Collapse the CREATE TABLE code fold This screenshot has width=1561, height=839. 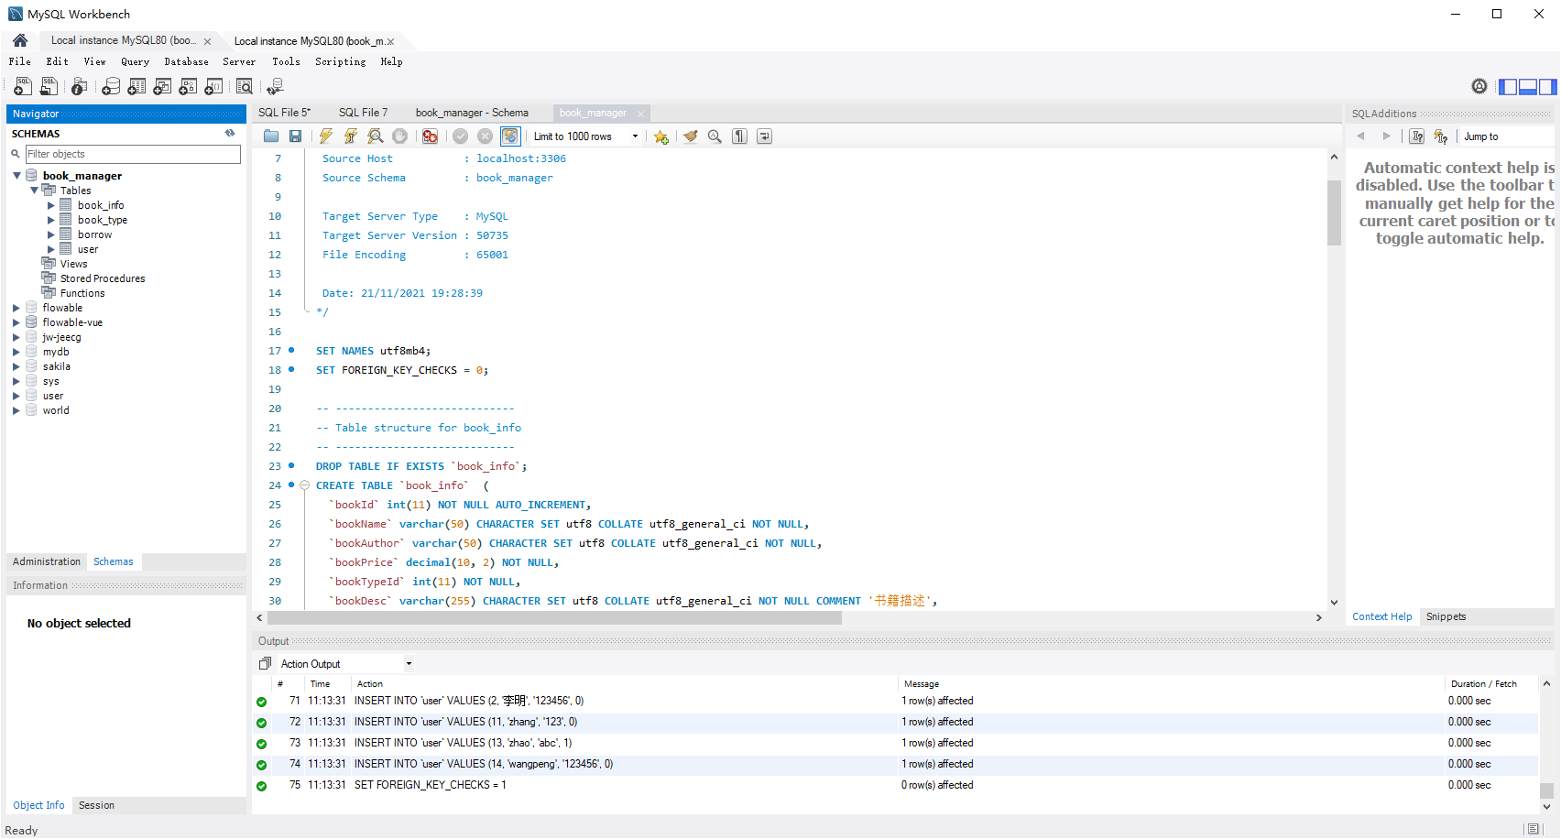305,485
